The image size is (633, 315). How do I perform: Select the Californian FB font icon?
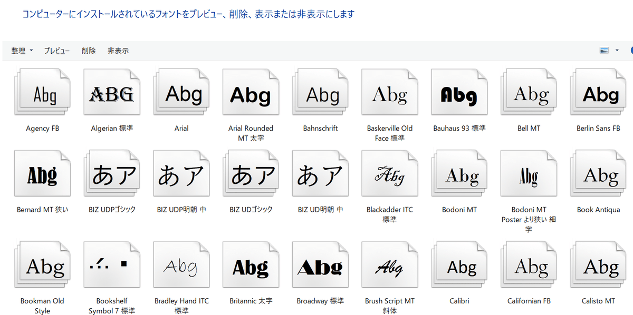[529, 265]
